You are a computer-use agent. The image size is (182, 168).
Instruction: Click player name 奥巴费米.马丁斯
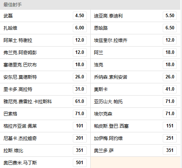click(20, 163)
